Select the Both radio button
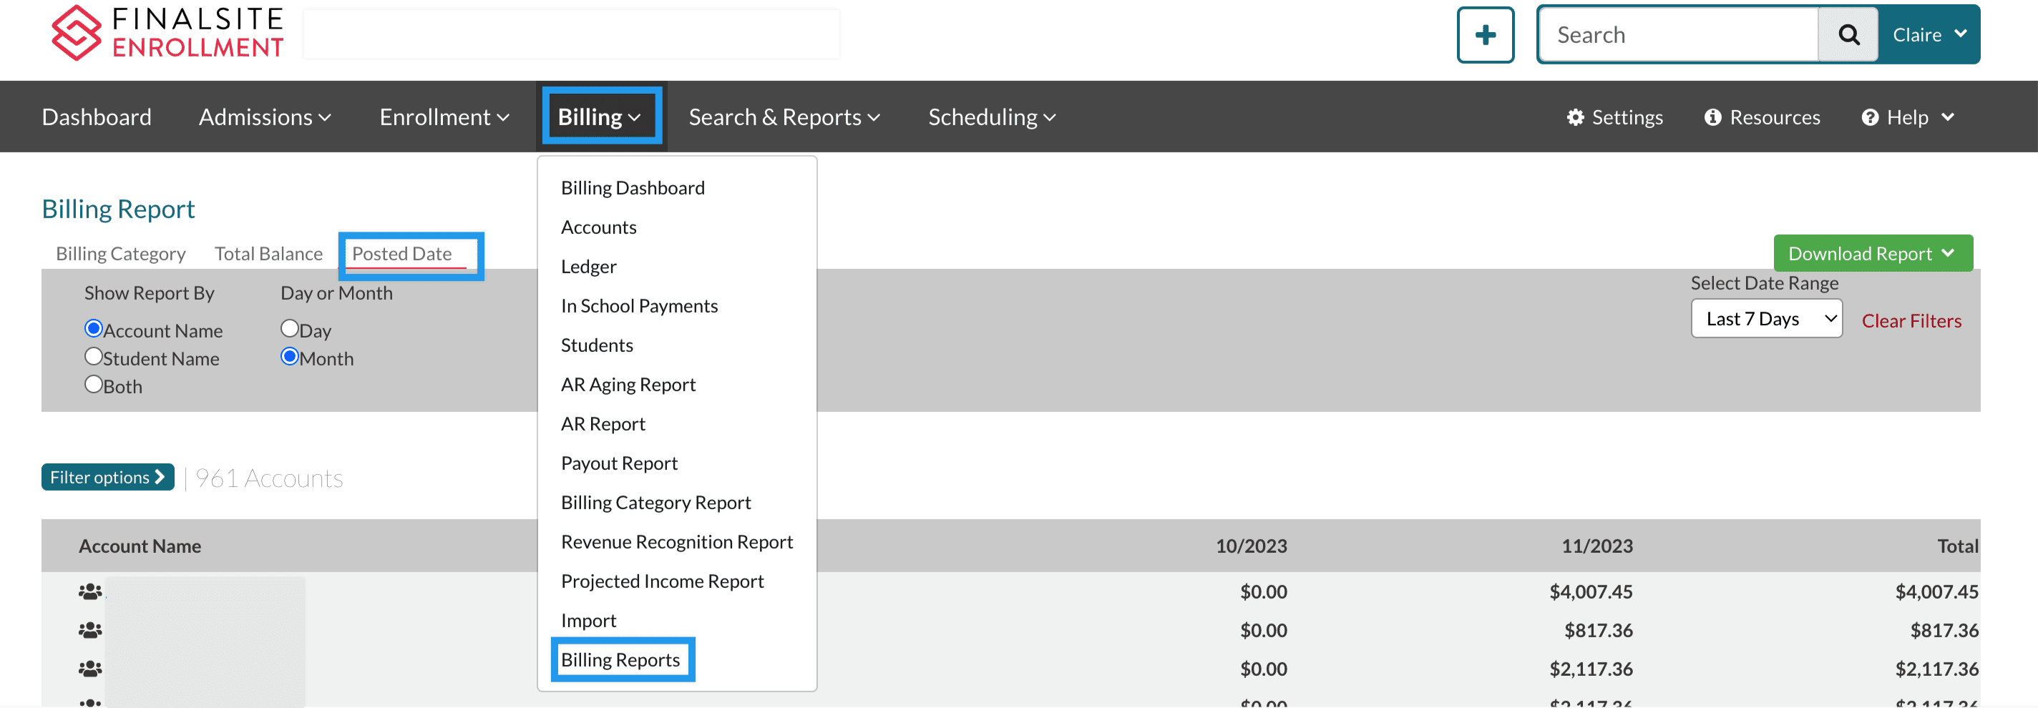2038x708 pixels. [x=94, y=385]
